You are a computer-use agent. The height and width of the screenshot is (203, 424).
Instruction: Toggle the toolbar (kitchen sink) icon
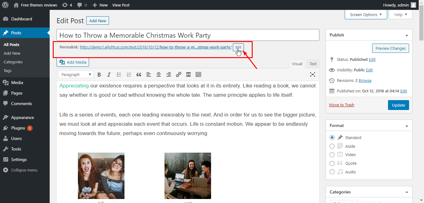(x=198, y=74)
